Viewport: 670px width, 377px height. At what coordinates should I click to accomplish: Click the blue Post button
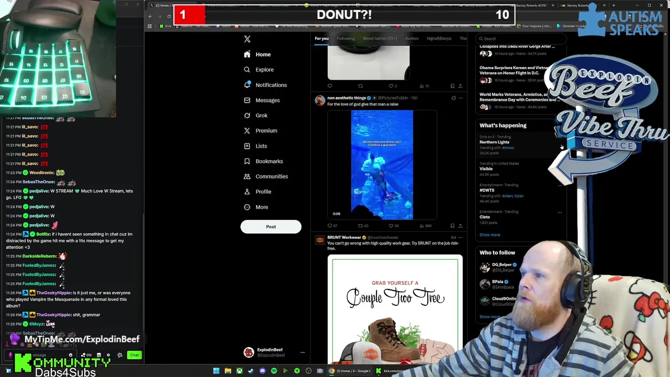(271, 227)
